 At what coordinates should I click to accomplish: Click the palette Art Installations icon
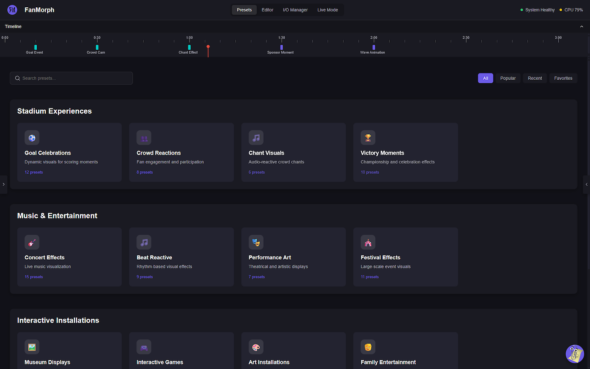pyautogui.click(x=256, y=347)
